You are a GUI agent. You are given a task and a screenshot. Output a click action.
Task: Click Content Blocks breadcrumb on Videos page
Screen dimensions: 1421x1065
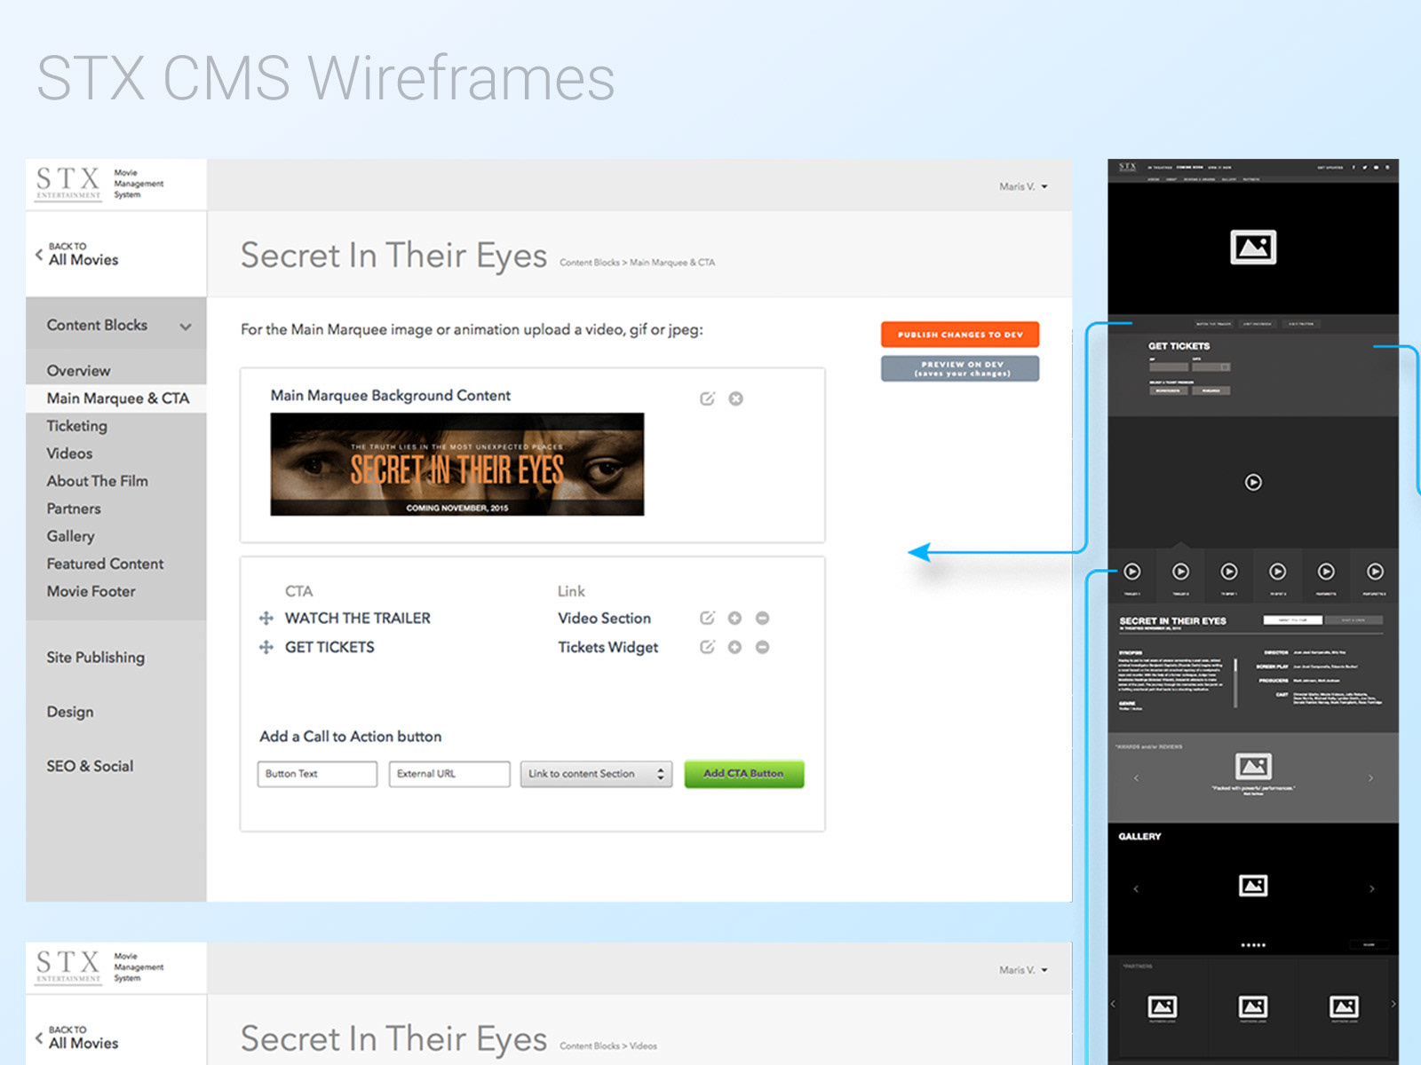coord(589,1046)
